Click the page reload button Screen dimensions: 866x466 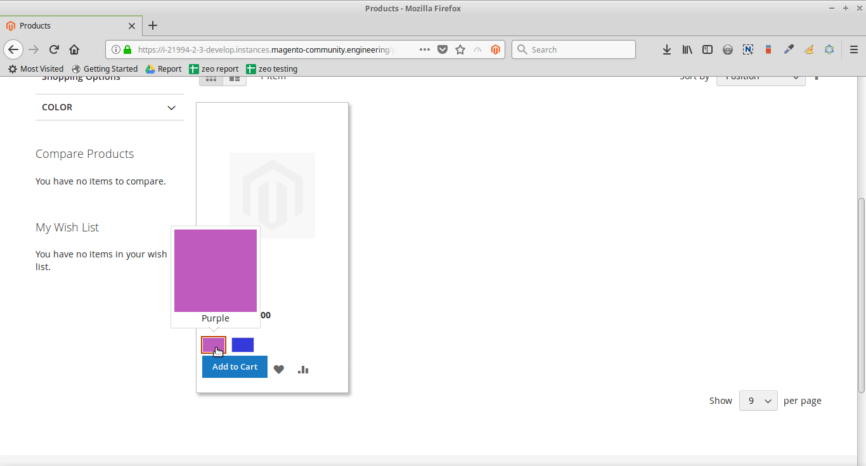[x=53, y=49]
